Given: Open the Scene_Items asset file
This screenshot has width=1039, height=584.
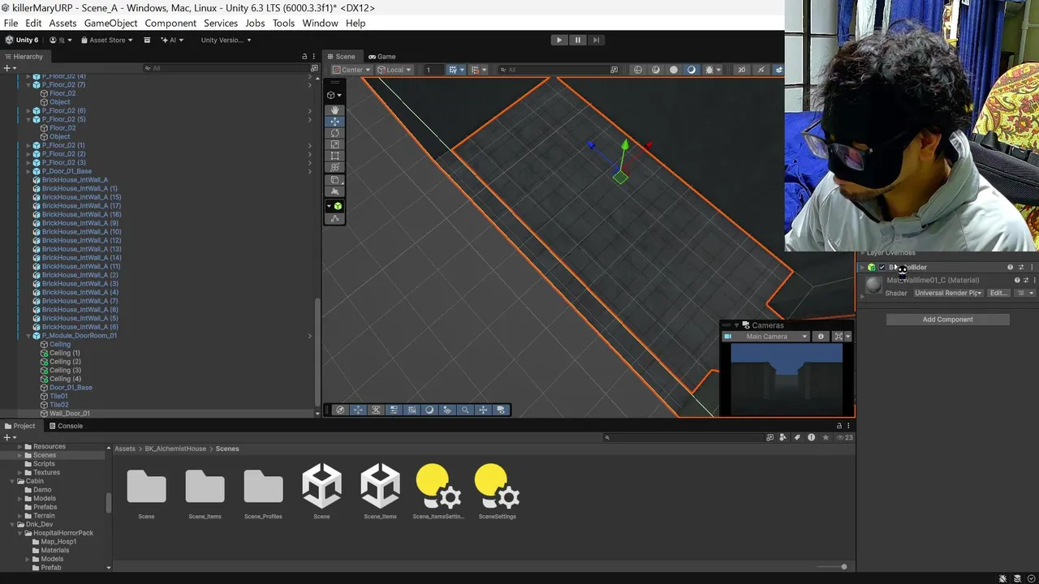Looking at the screenshot, I should [380, 491].
